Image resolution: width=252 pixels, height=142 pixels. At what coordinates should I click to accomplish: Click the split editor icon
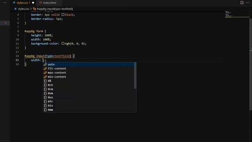tap(242, 3)
